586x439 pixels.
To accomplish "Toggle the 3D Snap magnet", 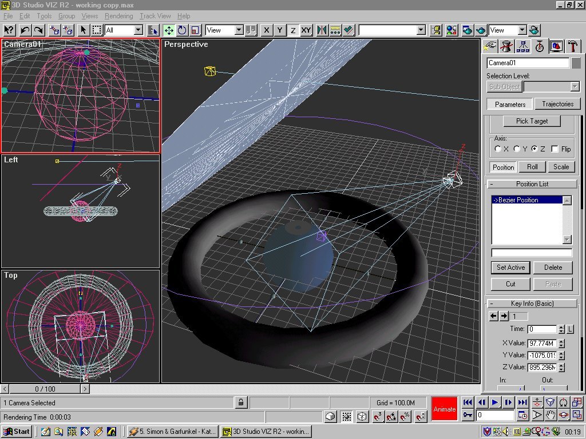I will tap(378, 417).
